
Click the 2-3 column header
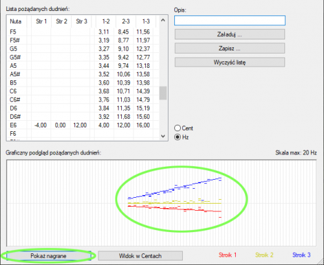(x=126, y=21)
